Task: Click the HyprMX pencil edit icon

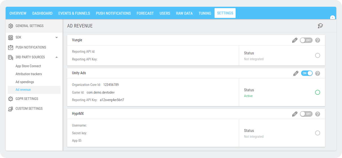Action: click(295, 114)
